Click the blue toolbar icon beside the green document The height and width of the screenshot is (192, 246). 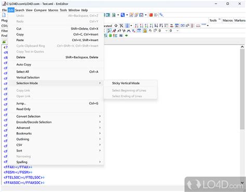click(122, 15)
